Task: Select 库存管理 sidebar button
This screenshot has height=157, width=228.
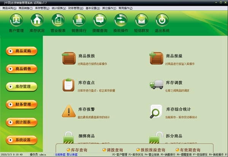Action: click(x=22, y=87)
